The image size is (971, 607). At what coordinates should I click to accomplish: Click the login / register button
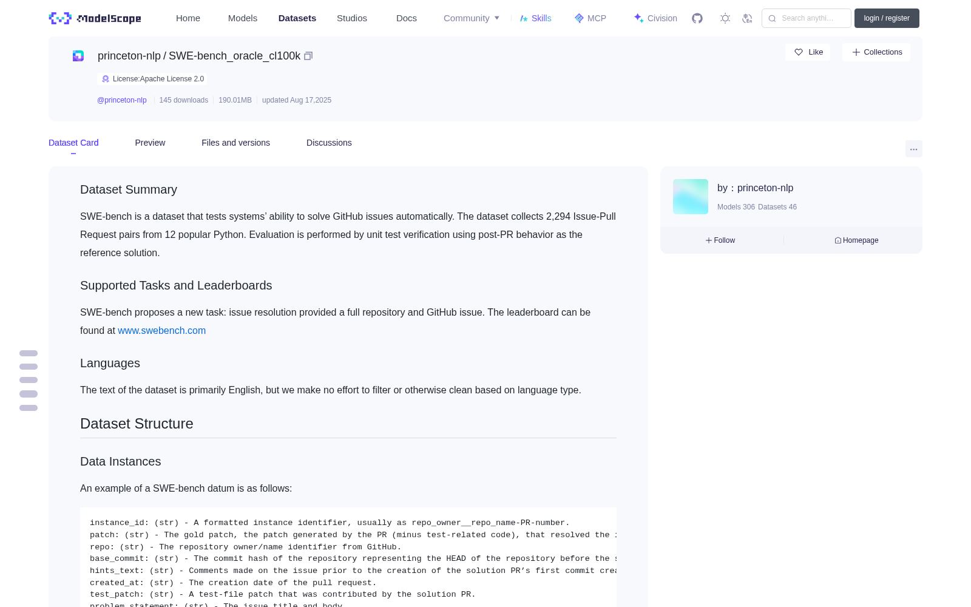(887, 18)
